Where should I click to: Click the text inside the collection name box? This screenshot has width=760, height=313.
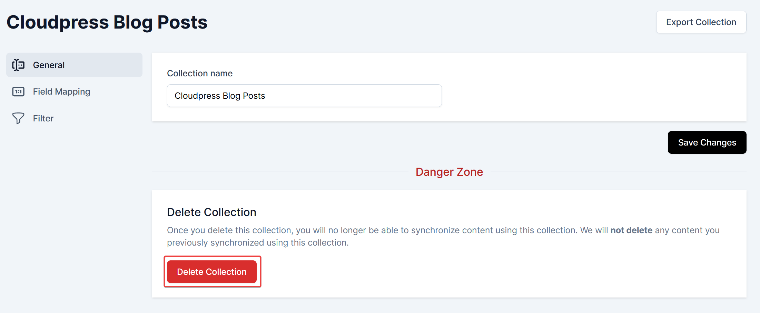click(220, 96)
